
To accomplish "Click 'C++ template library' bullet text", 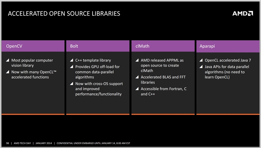I will coord(93,60).
